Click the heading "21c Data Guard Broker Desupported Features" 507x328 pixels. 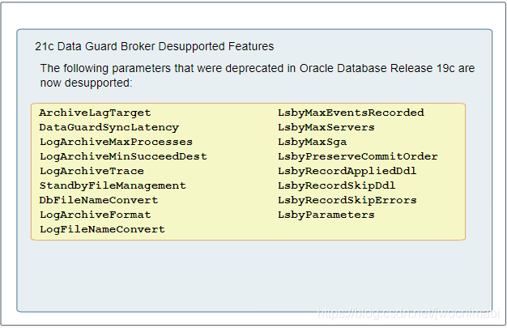(154, 47)
